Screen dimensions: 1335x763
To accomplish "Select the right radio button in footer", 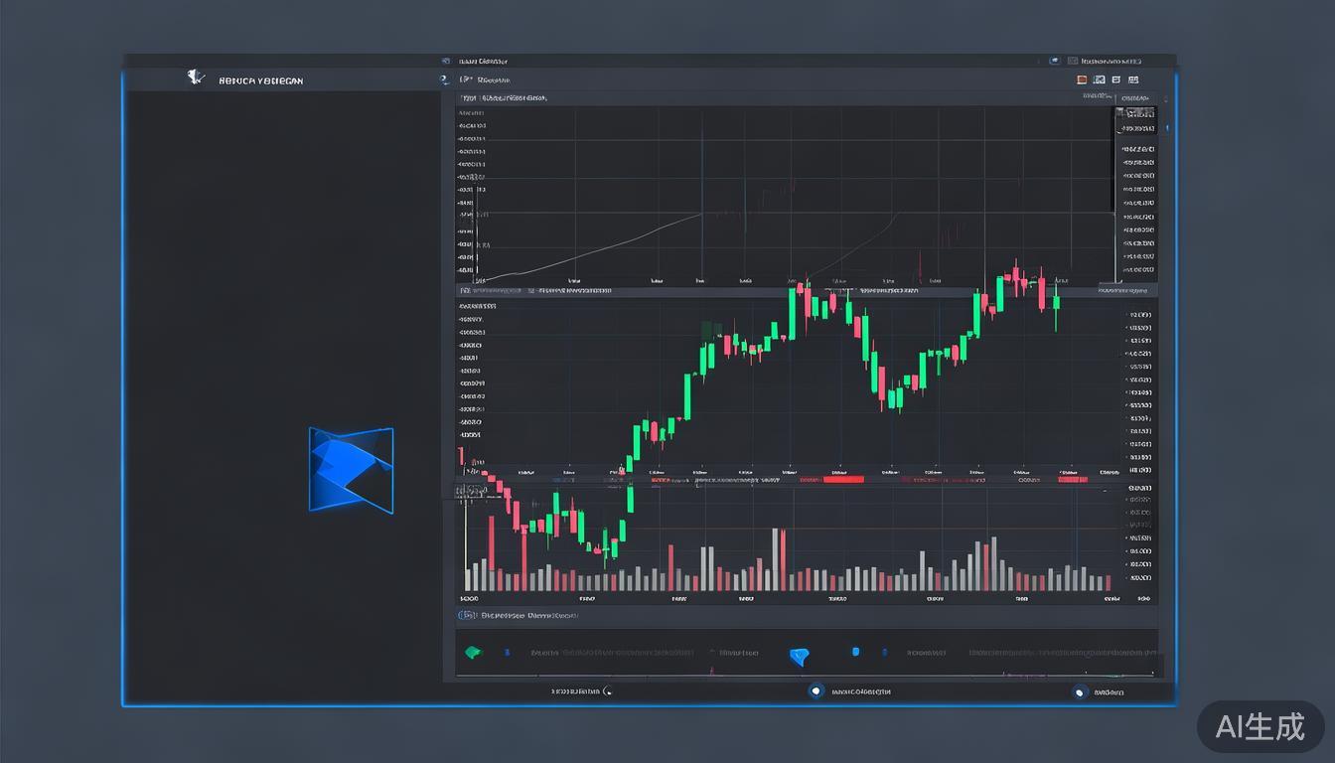I will pyautogui.click(x=1080, y=692).
